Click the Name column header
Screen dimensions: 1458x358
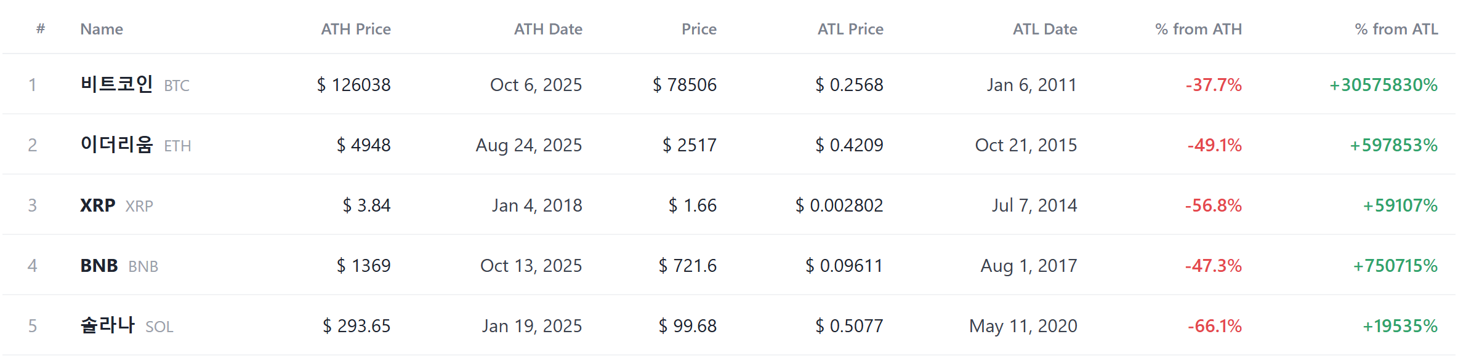pyautogui.click(x=102, y=29)
